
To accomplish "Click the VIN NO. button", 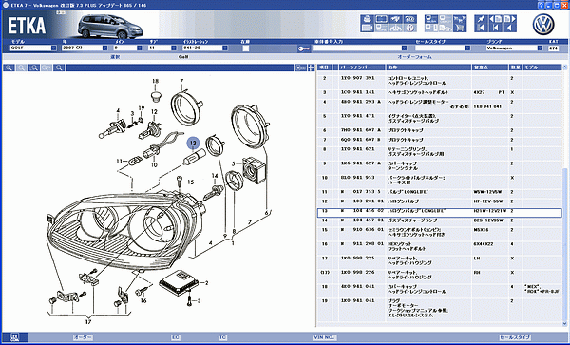I will [325, 337].
